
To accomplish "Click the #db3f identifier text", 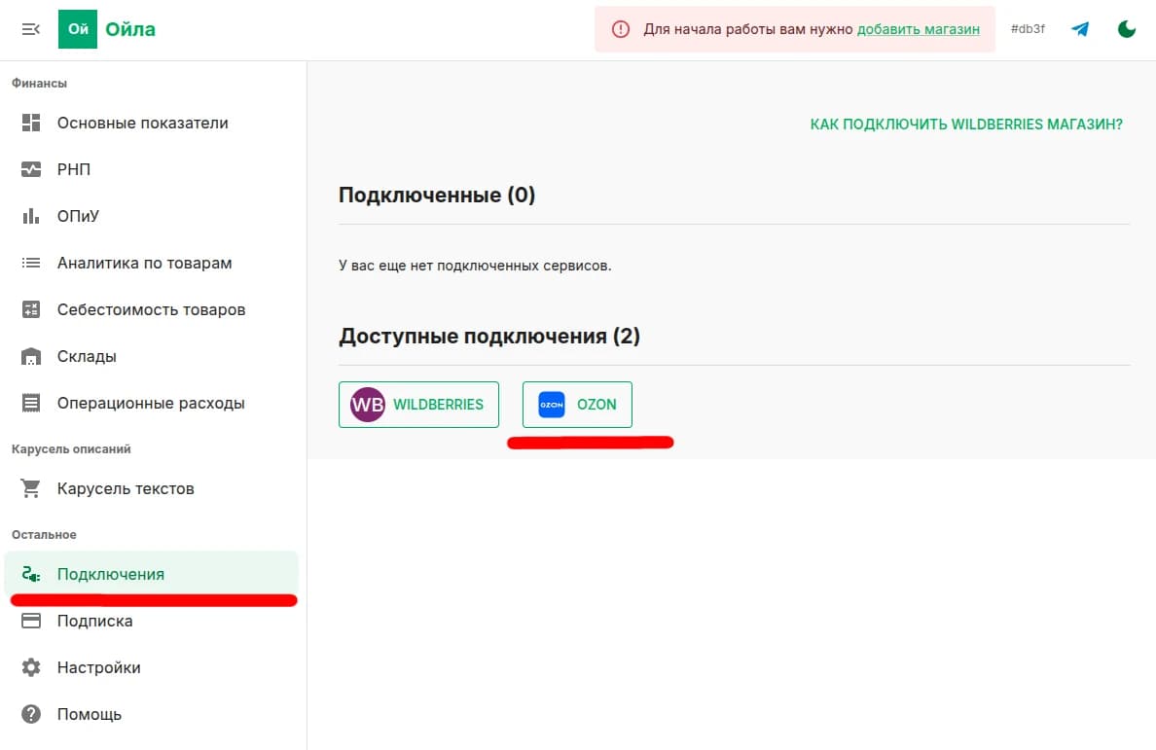I will tap(1028, 29).
